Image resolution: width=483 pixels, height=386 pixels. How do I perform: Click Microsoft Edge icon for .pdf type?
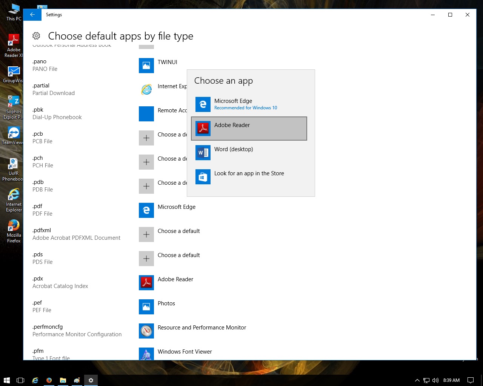(x=146, y=210)
